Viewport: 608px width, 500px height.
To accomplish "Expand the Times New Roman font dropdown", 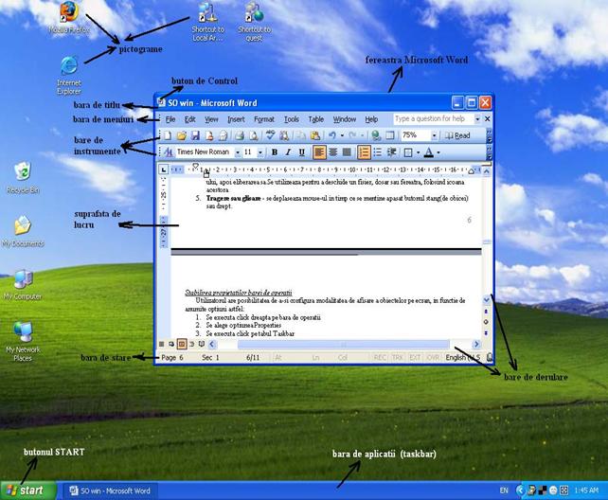I will tap(236, 152).
